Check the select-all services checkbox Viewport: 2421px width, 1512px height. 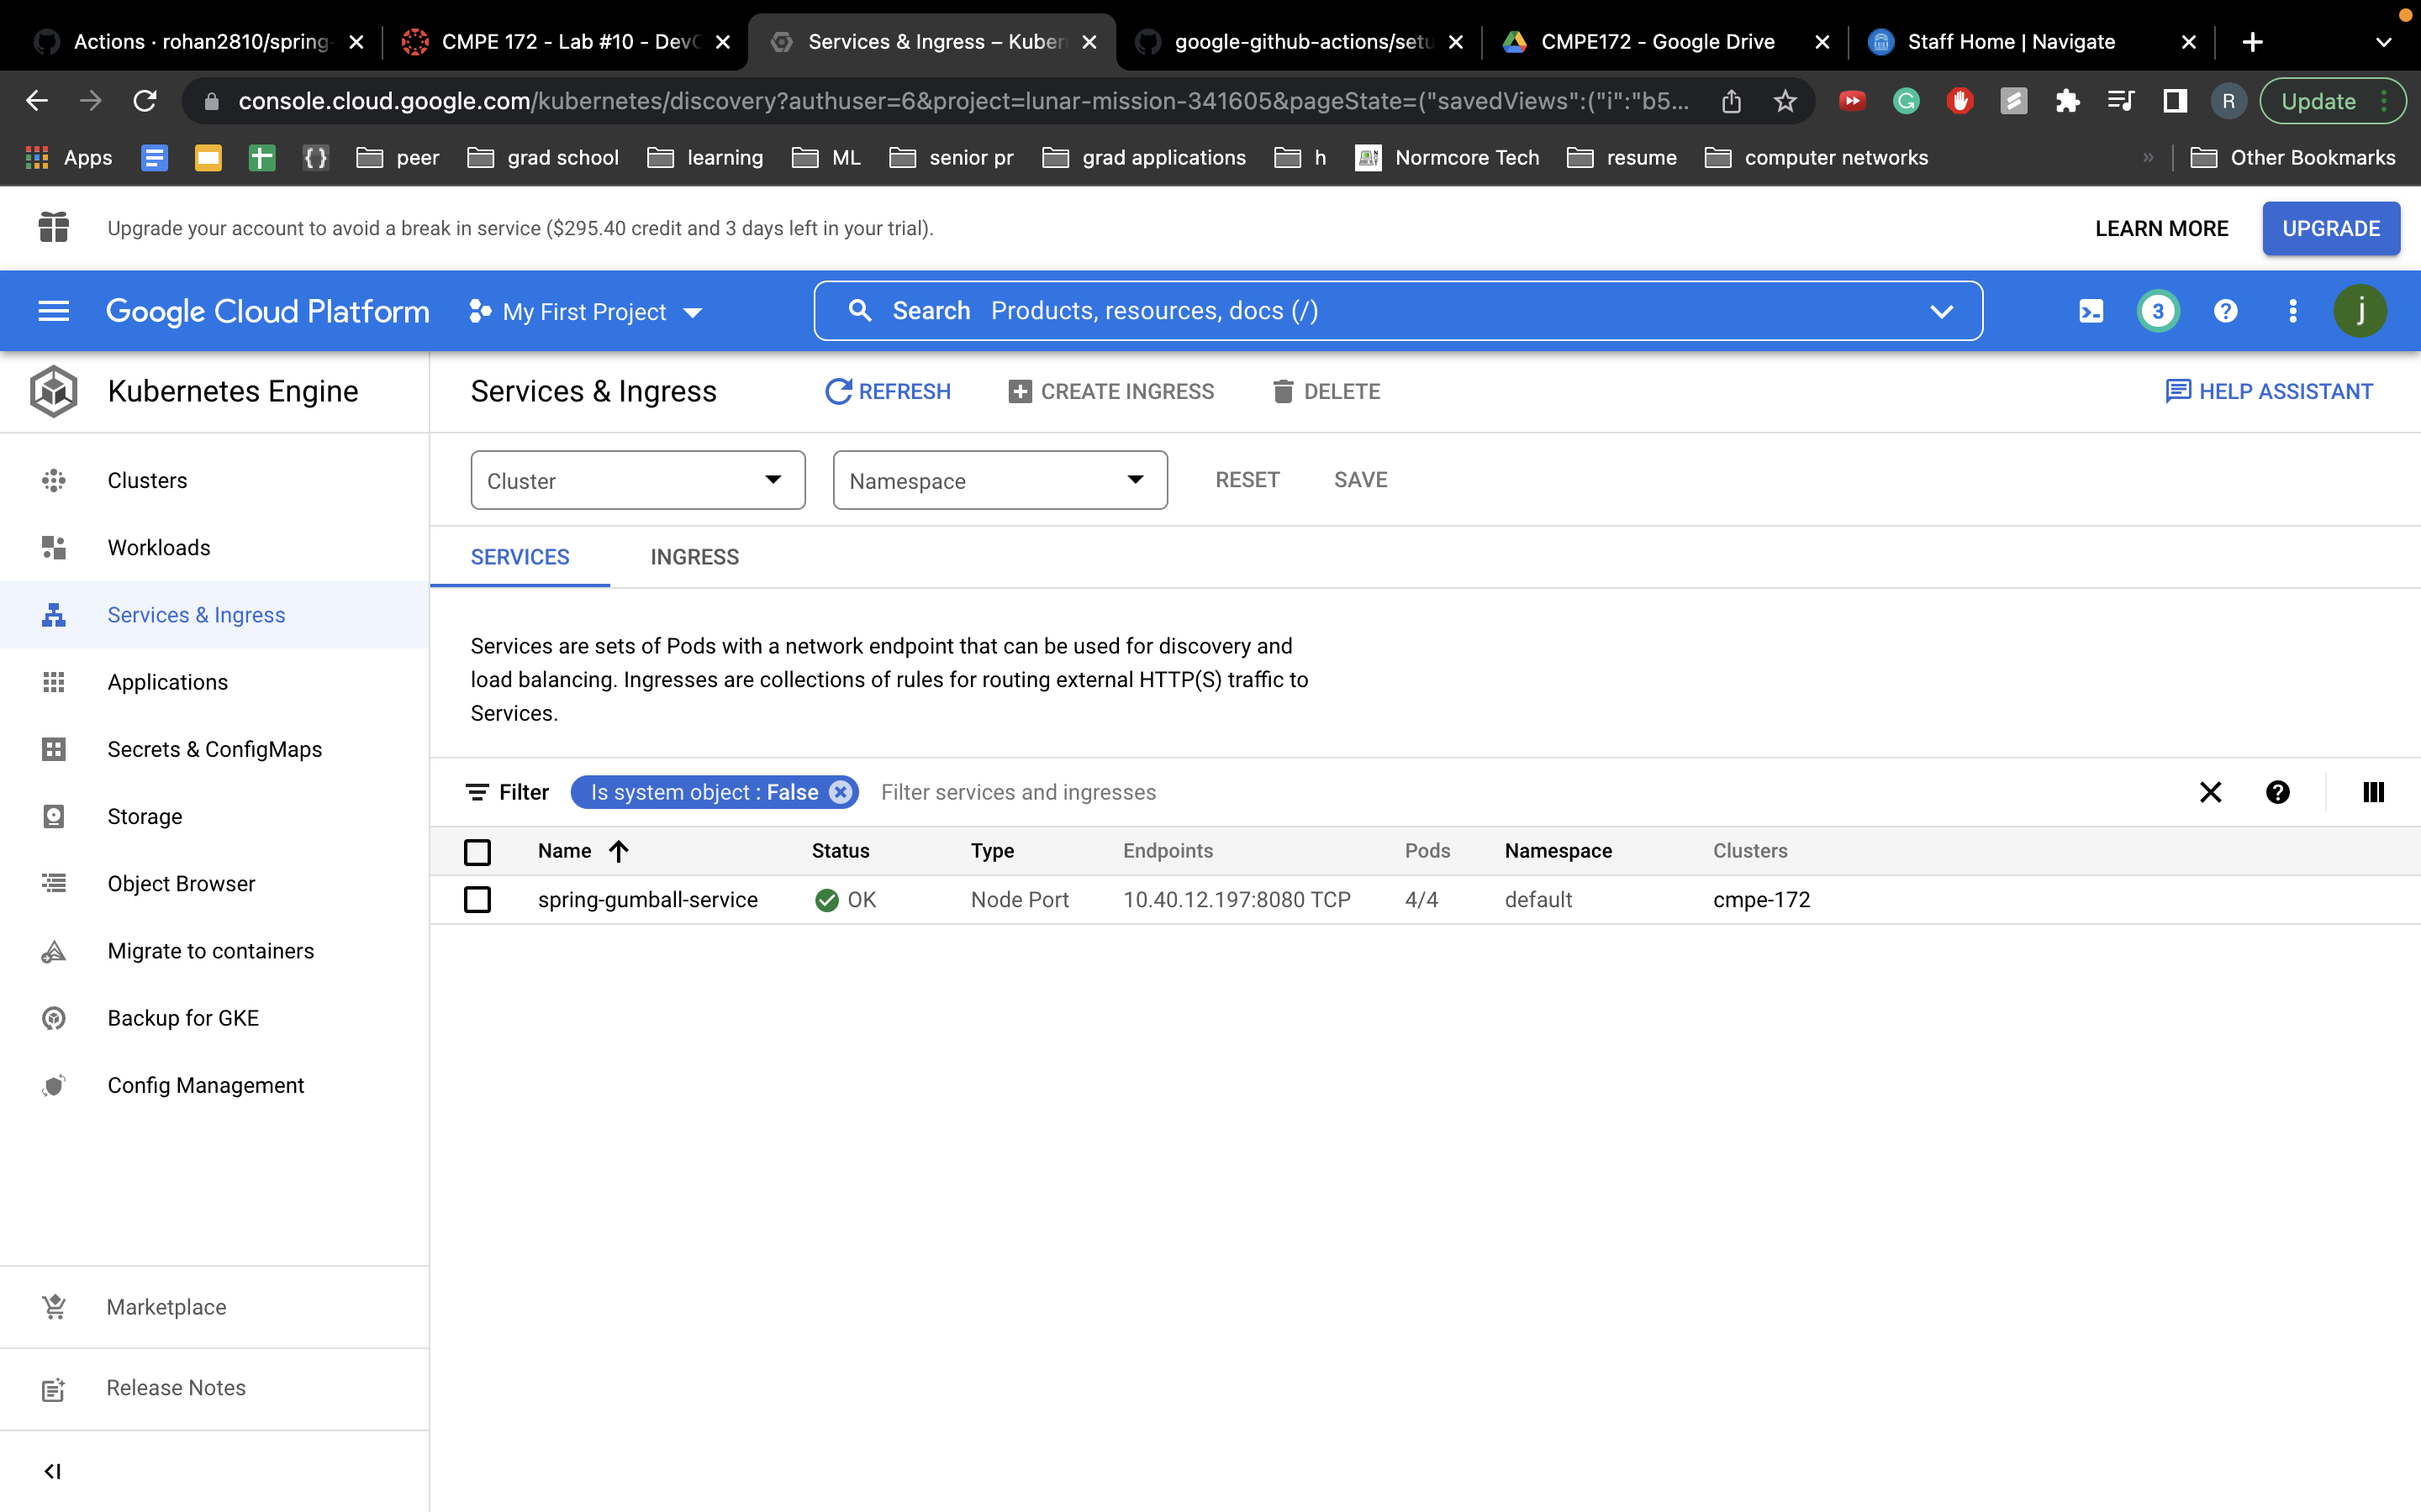[x=477, y=851]
